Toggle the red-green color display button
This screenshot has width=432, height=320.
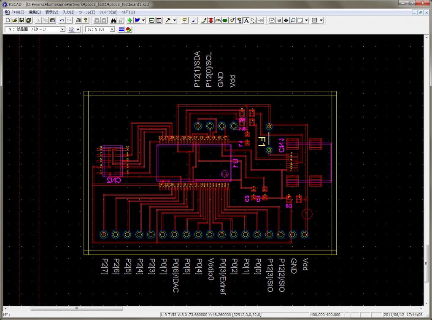click(x=128, y=29)
